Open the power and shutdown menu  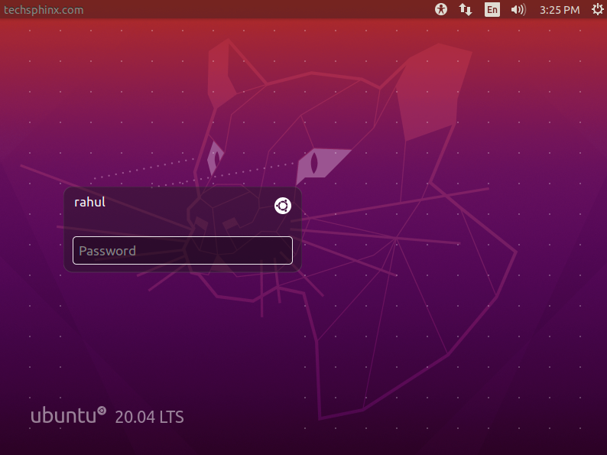(x=597, y=9)
